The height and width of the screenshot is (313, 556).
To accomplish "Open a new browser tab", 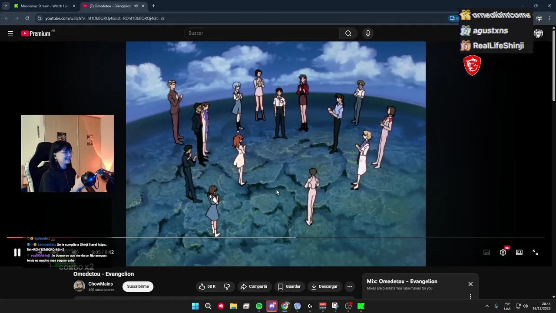I will pyautogui.click(x=153, y=6).
